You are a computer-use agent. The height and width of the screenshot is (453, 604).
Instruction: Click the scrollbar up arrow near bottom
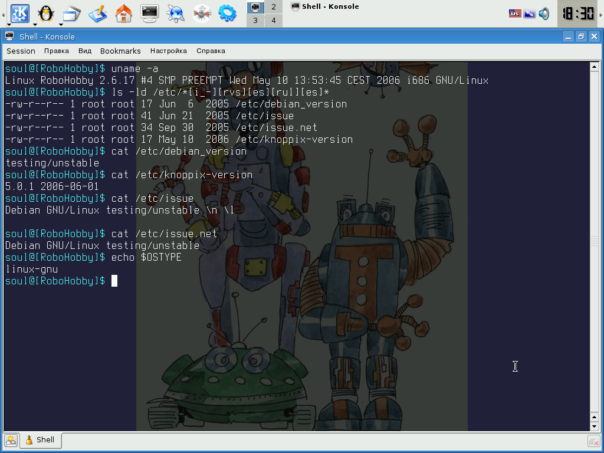point(594,417)
